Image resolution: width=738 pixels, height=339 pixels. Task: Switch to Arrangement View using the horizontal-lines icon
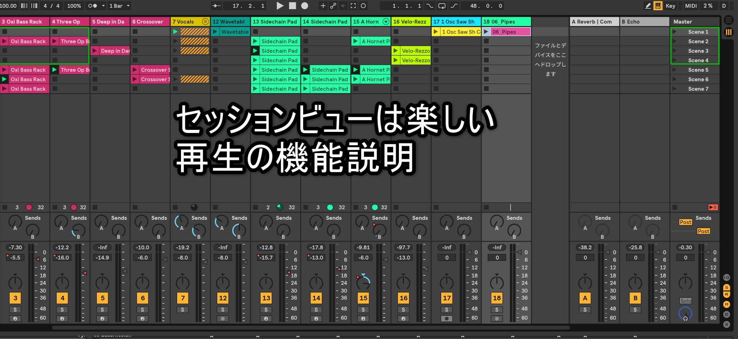tap(728, 20)
